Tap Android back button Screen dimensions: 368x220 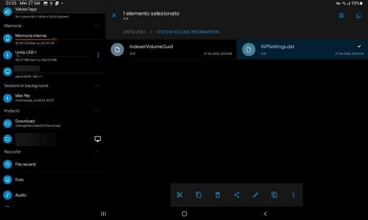point(265,213)
